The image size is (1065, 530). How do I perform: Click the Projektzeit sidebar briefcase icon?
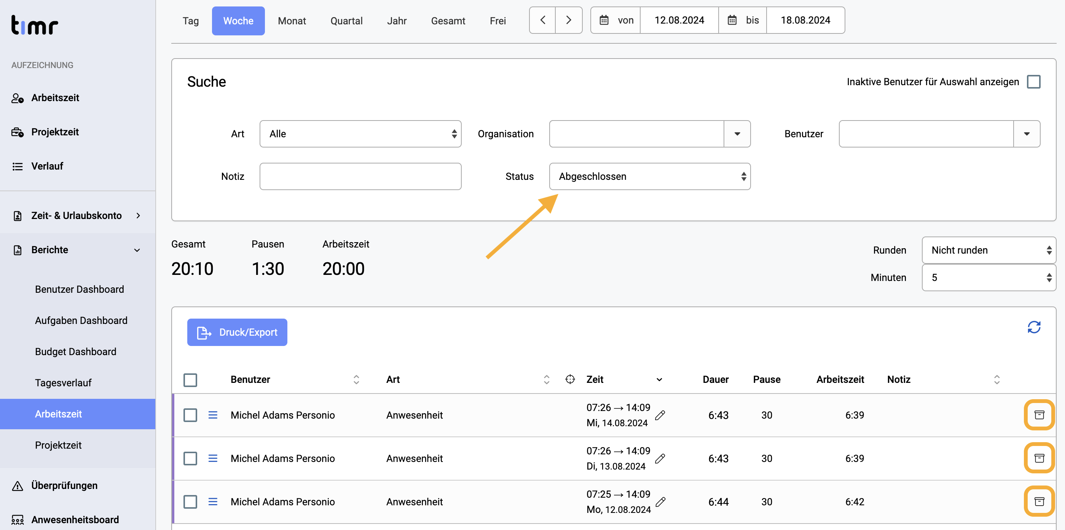pyautogui.click(x=18, y=132)
